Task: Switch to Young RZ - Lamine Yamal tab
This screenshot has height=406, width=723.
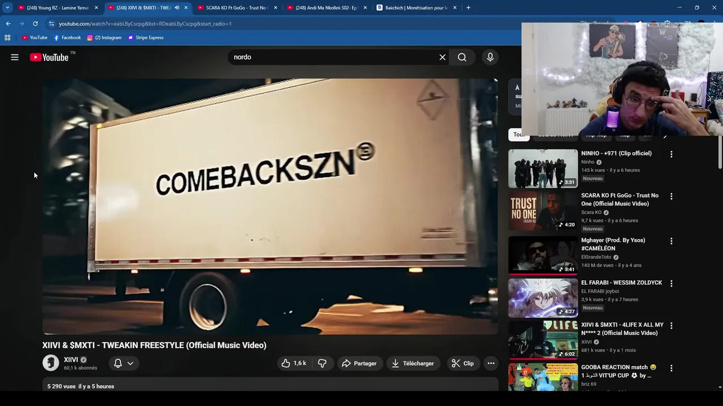Action: (56, 8)
